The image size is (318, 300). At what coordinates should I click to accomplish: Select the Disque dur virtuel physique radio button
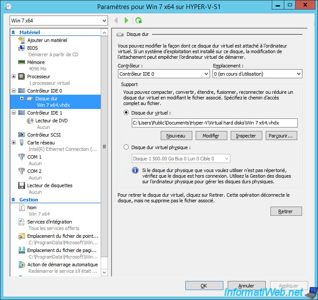click(126, 147)
